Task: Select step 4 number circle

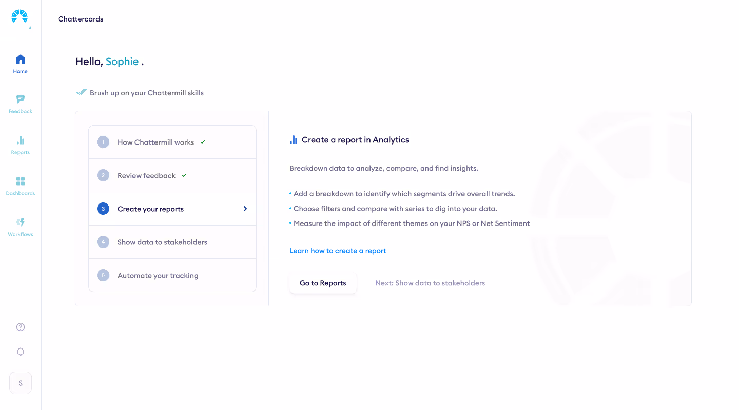Action: 103,242
